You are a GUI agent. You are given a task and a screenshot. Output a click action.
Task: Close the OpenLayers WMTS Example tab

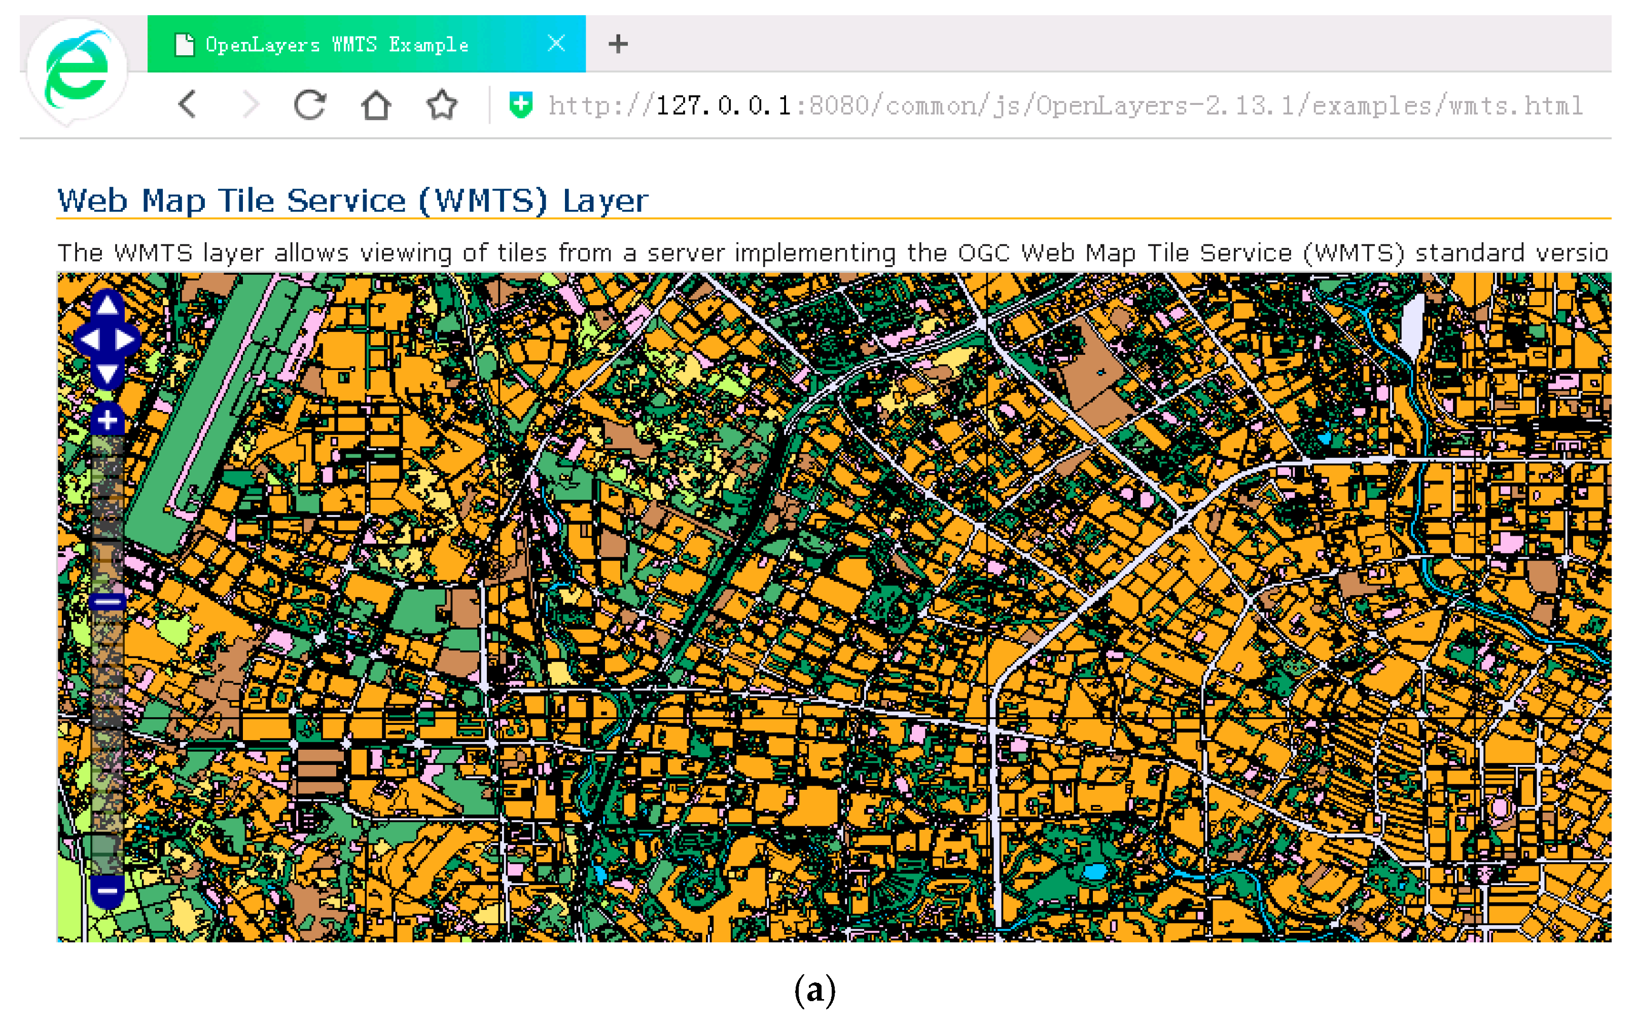tap(556, 44)
